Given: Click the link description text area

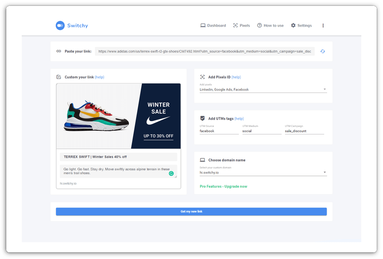Looking at the screenshot, I should [119, 171].
